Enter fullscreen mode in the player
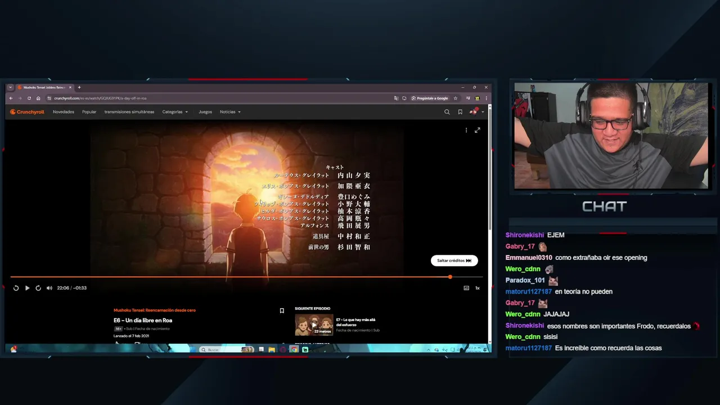720x405 pixels. coord(478,130)
